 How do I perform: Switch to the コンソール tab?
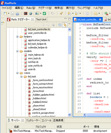click(x=46, y=120)
